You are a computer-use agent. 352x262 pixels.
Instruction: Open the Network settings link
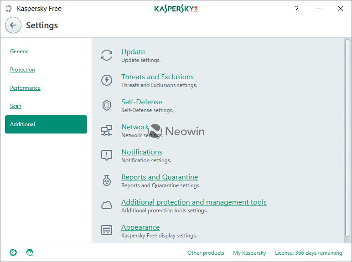click(135, 127)
